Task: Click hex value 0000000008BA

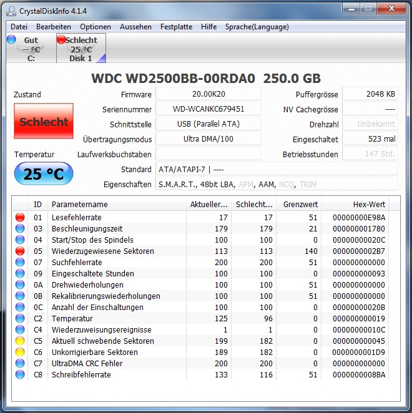Action: (x=359, y=374)
